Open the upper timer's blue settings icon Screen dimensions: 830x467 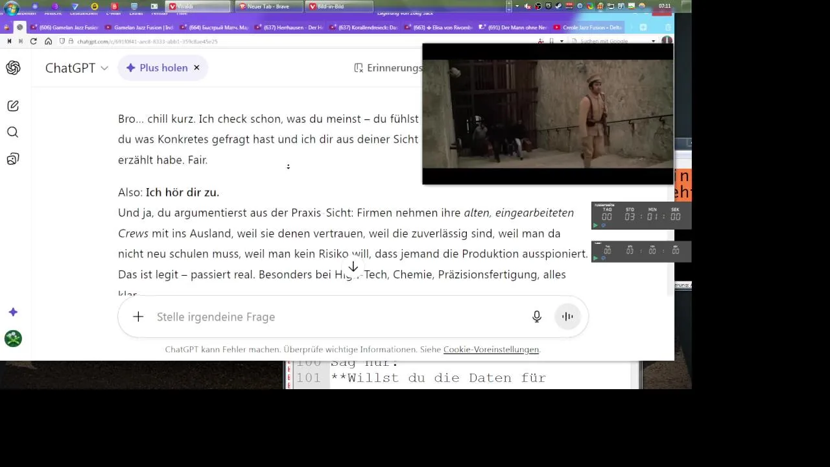603,225
